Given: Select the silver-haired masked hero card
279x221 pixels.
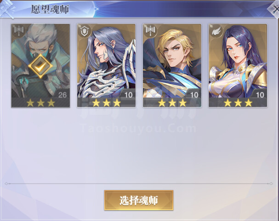Looking at the screenshot, I should (x=40, y=66).
